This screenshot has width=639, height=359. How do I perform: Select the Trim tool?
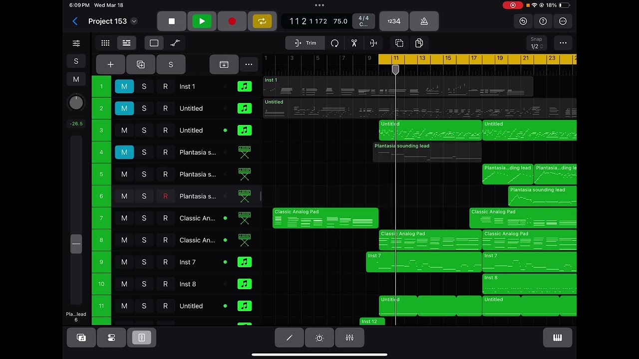coord(305,43)
